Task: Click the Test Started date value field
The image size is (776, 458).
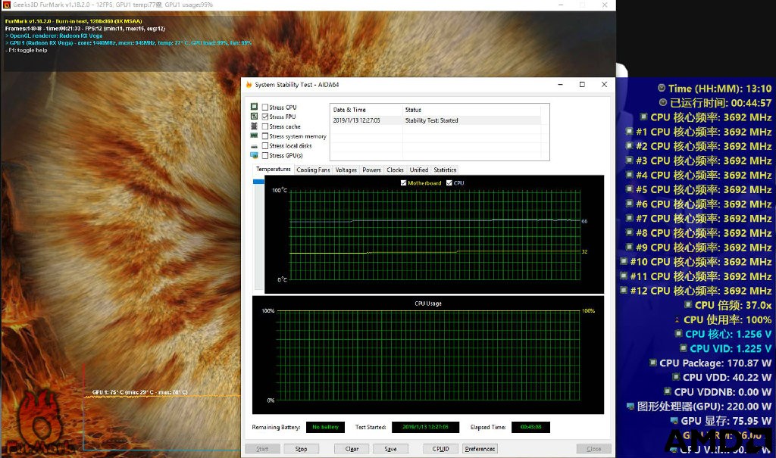Action: point(425,427)
